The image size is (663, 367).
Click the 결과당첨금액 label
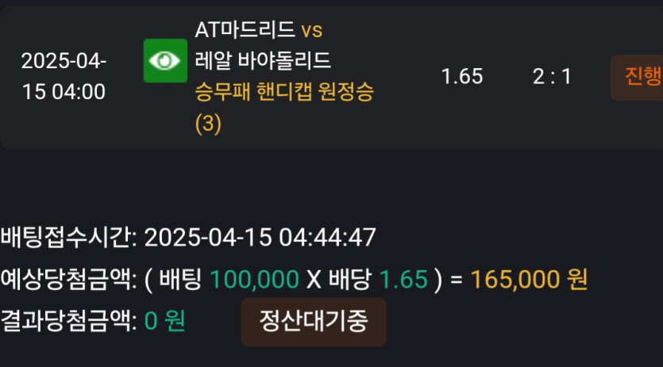coord(68,321)
